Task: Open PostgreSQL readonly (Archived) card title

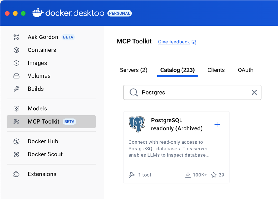Action: [177, 124]
